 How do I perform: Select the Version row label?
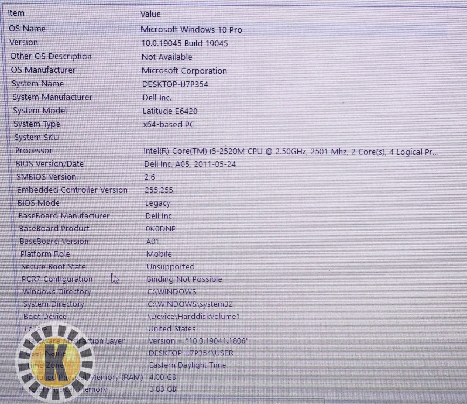[24, 43]
